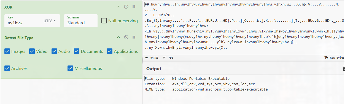Viewport: 345px width, 104px height.
Task: Uncheck the Miscellaneous checkbox
Action: pos(70,68)
